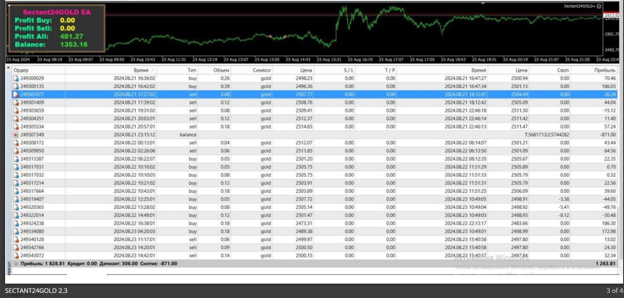Click the balance operation icon for 249307349
The image size is (624, 298).
click(x=16, y=135)
